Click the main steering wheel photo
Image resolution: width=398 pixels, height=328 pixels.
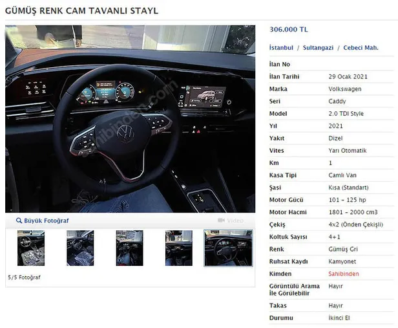pyautogui.click(x=130, y=118)
